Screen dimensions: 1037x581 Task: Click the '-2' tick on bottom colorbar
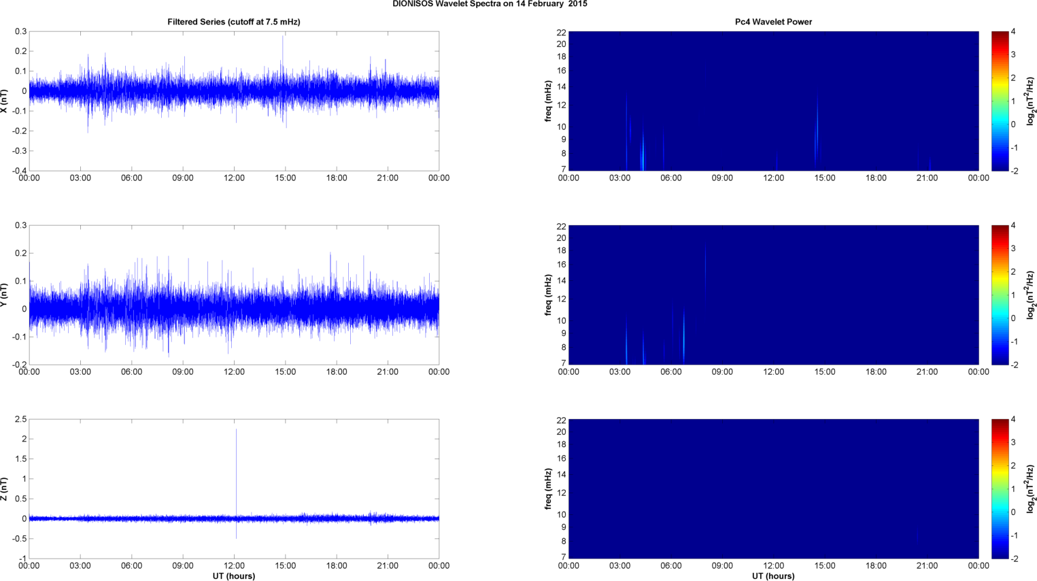point(1014,559)
